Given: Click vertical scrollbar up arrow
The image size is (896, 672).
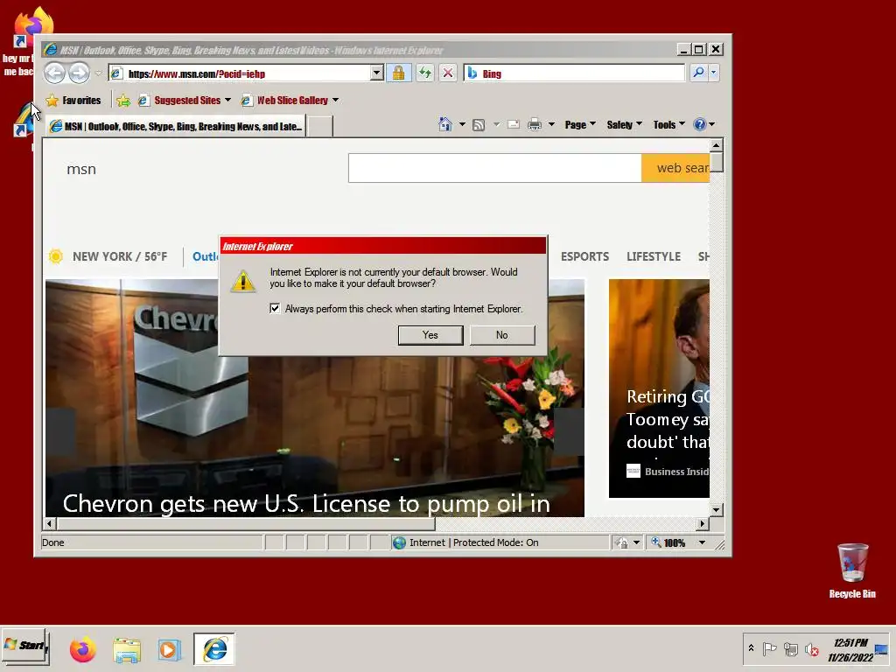Looking at the screenshot, I should tap(717, 145).
